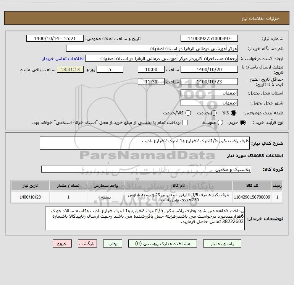Click the announcement date field 1400/10/14 - 15:21
Image resolution: width=294 pixels, height=285 pixels.
click(55, 39)
